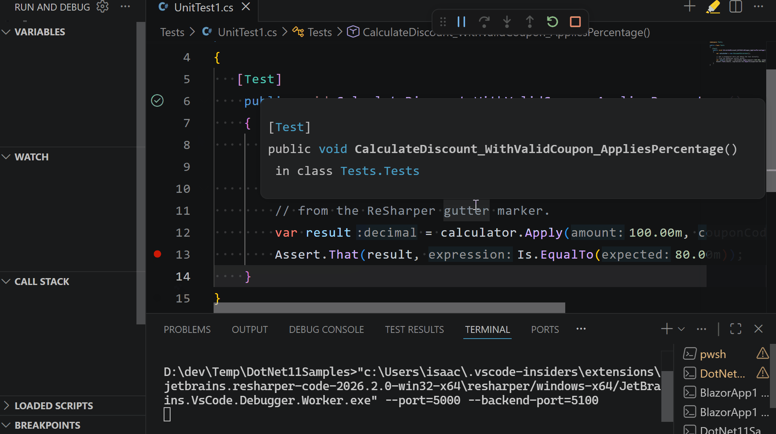Click the highlighter pen icon in editor toolbar
Screen dimensions: 776x434
tap(713, 6)
